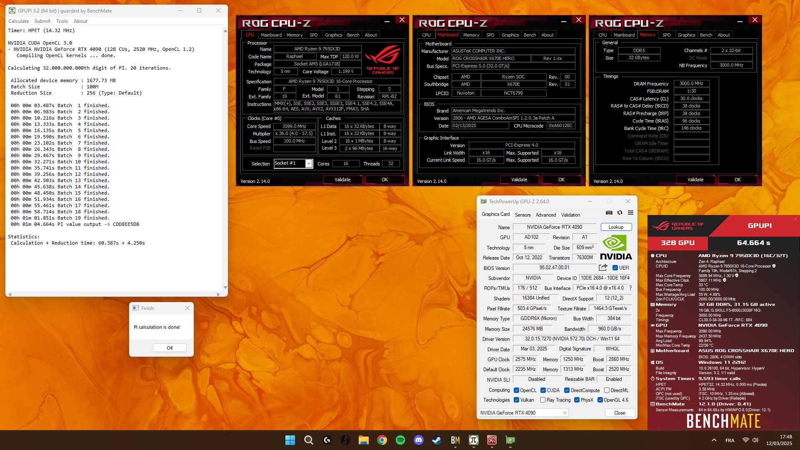
Task: Open Graphics tab in Memory CPU-Z window
Action: (x=686, y=35)
